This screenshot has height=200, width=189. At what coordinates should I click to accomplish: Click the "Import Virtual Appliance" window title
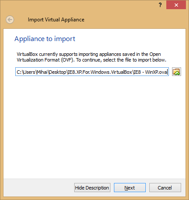pos(56,20)
